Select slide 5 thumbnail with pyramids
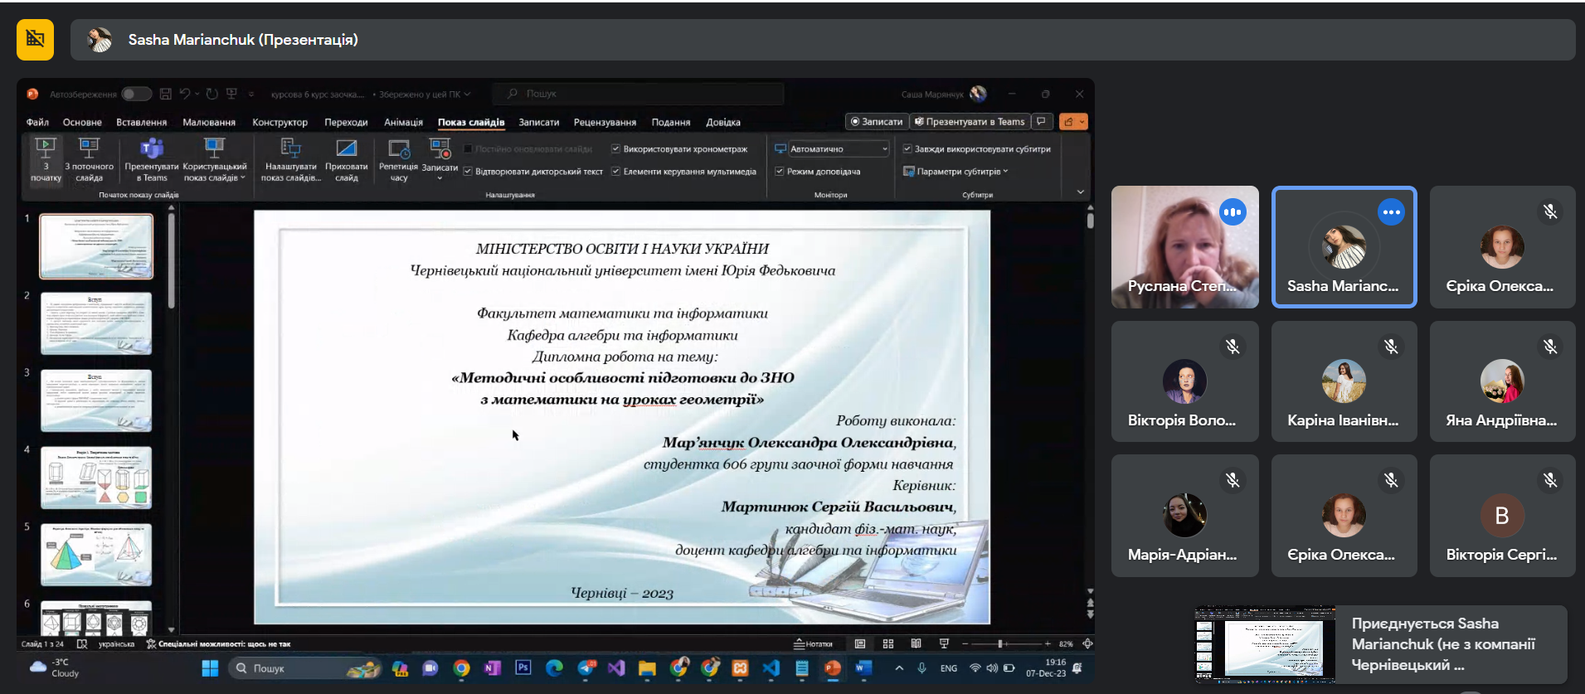 96,555
